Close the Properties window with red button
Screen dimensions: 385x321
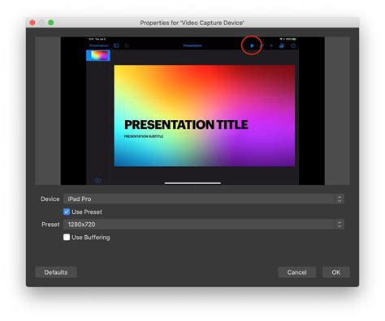click(x=32, y=23)
